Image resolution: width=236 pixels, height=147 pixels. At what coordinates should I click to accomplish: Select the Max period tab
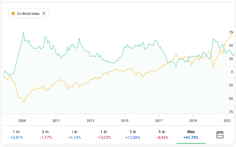tap(191, 135)
